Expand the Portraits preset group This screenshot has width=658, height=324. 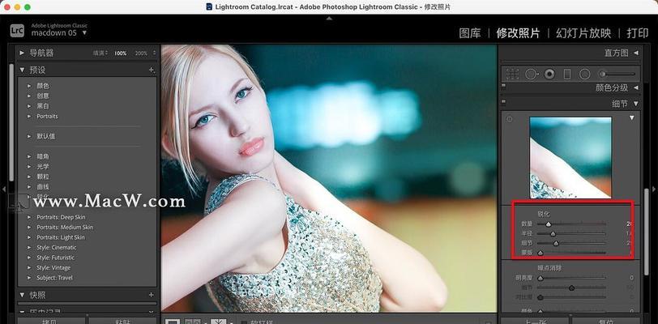(29, 117)
